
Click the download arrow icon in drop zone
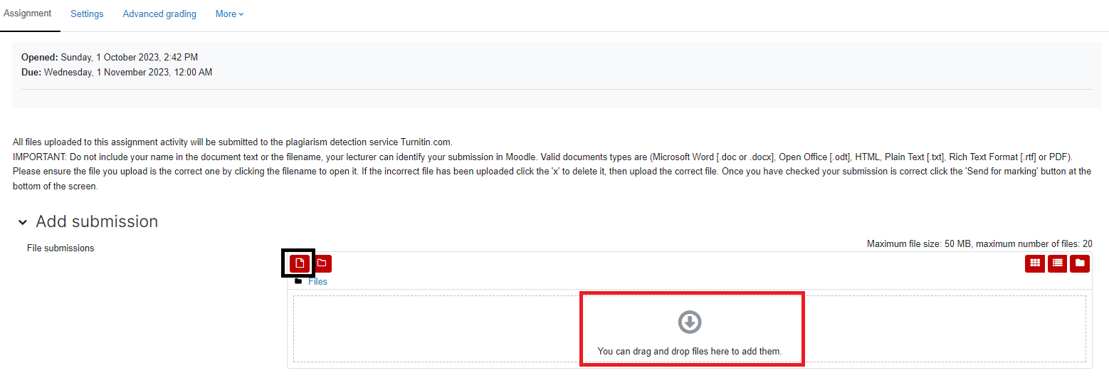point(690,322)
